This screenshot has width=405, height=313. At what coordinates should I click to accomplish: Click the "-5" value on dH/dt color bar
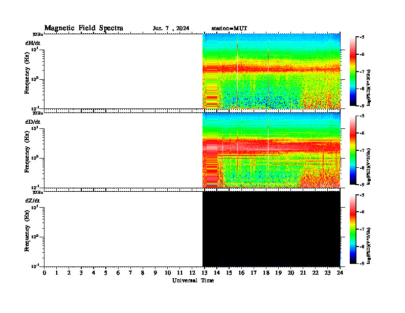362,37
